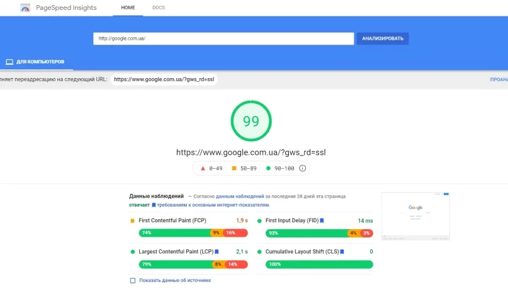Click the red triangle 0–49 legend icon
This screenshot has height=296, width=508.
tap(203, 169)
